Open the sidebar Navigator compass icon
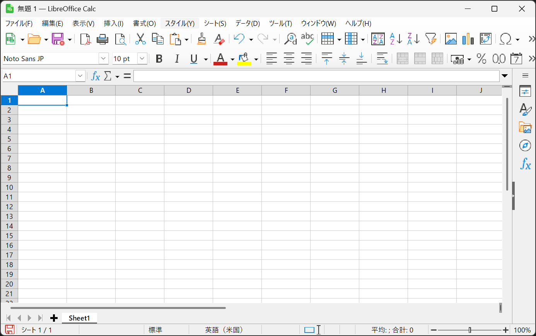 click(525, 146)
